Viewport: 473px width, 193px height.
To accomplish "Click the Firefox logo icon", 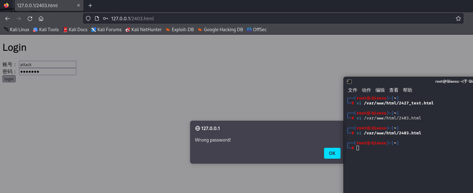I will pos(6,5).
